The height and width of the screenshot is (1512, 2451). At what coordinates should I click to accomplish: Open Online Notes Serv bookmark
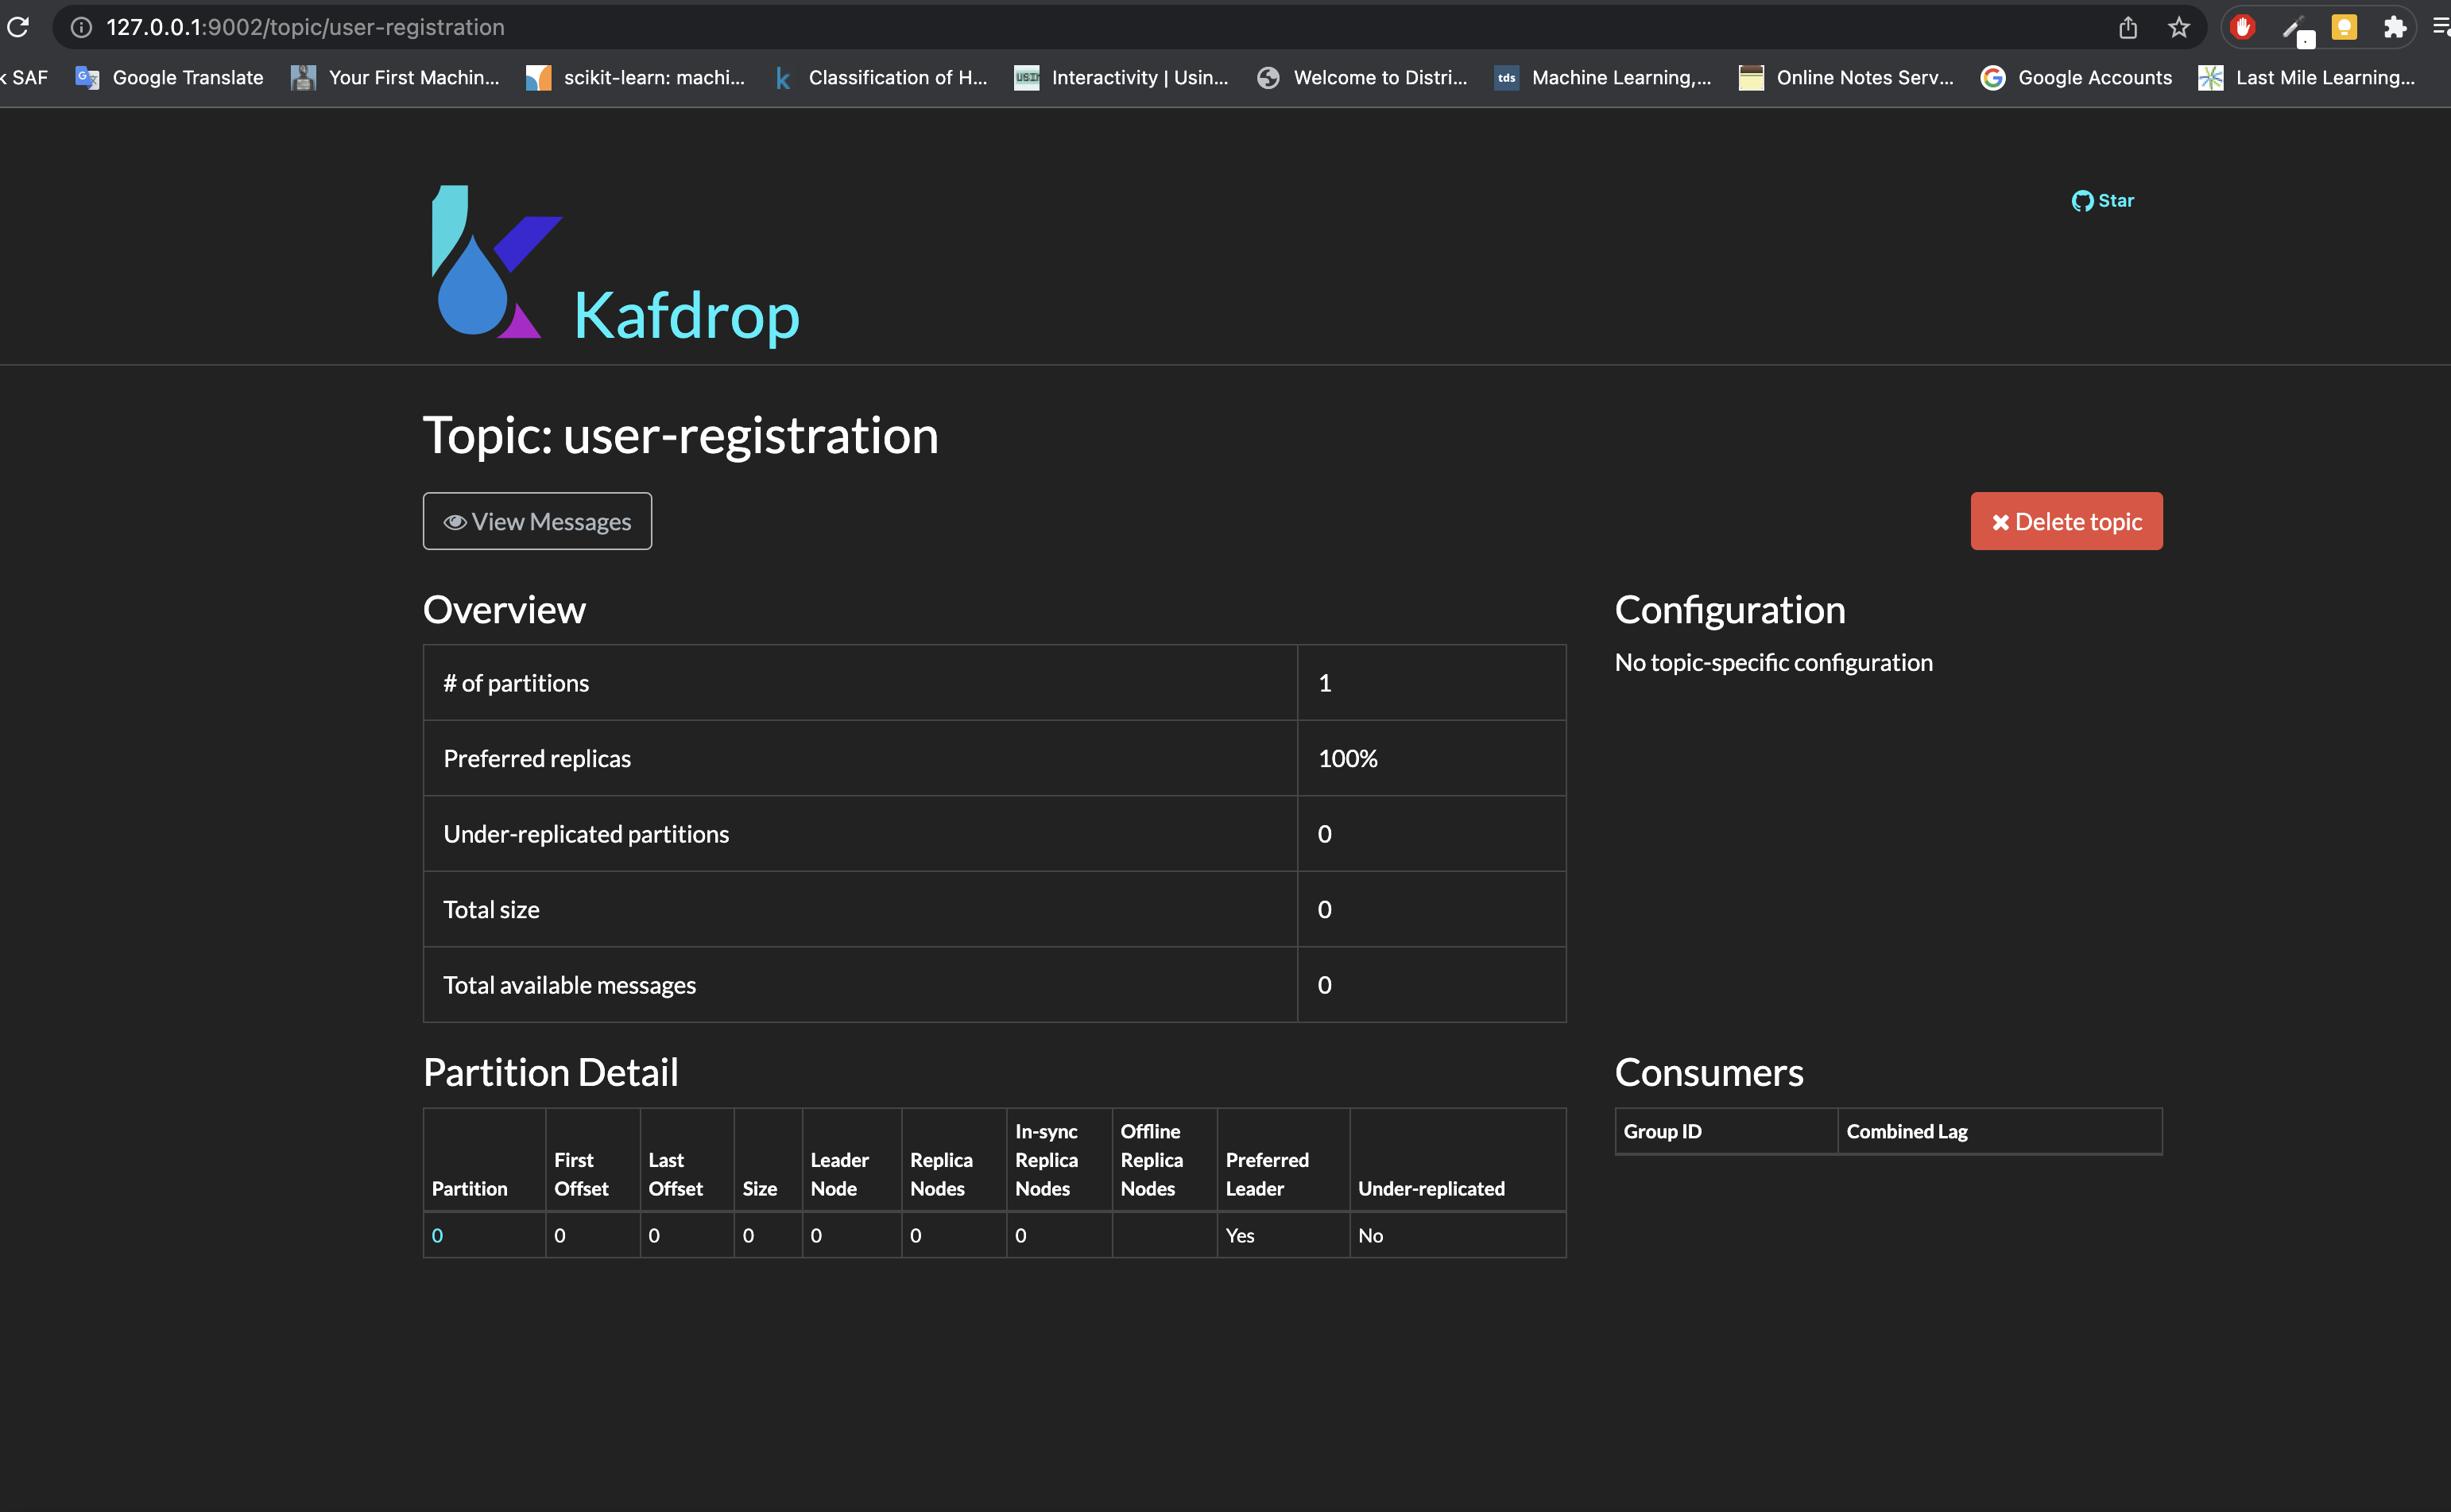[1845, 78]
